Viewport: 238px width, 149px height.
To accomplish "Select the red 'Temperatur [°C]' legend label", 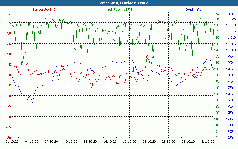I will point(44,10).
